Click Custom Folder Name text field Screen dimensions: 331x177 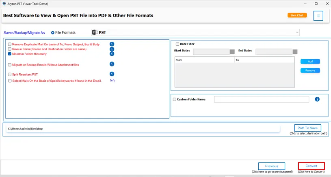[261, 99]
